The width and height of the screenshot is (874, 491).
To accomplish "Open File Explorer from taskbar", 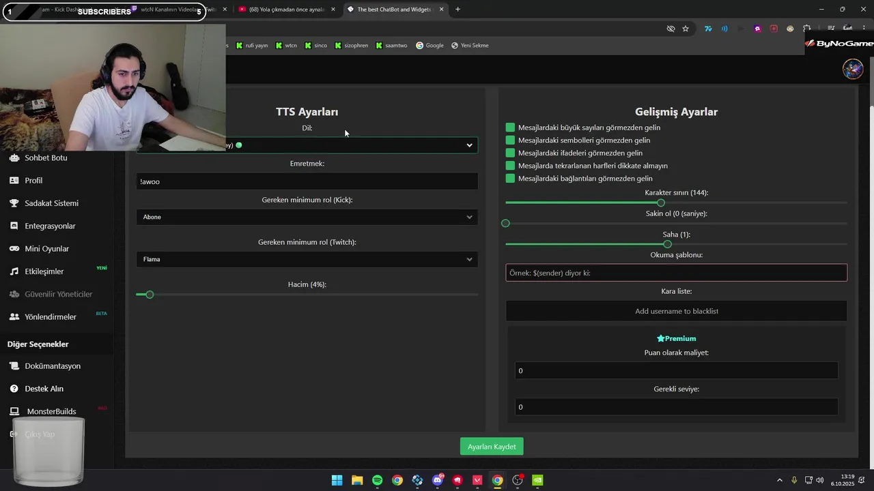I will pos(357,480).
